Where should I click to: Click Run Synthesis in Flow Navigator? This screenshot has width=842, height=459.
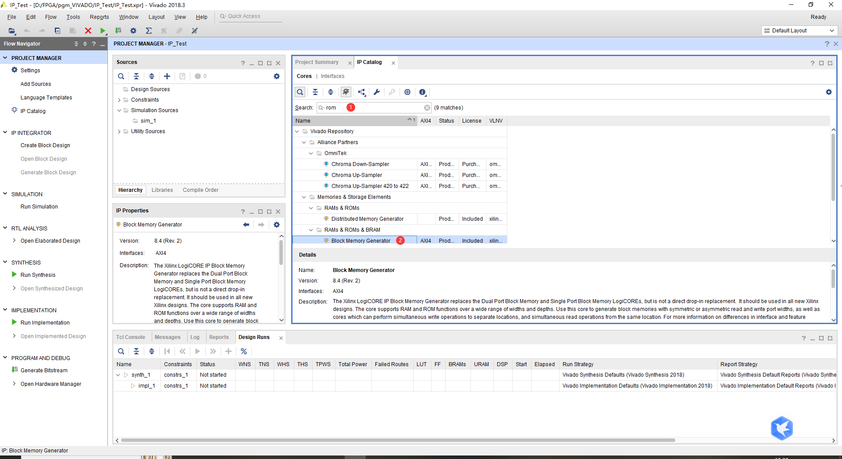coord(38,275)
